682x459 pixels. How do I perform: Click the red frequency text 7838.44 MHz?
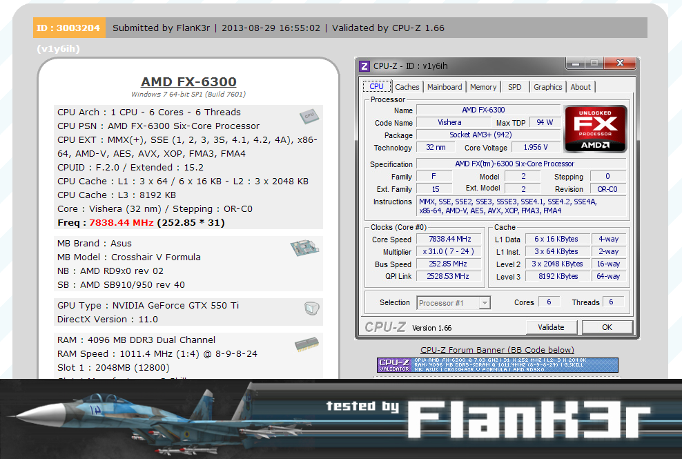(x=121, y=223)
